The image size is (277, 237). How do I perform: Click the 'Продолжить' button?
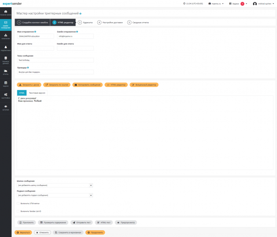[x=95, y=232]
